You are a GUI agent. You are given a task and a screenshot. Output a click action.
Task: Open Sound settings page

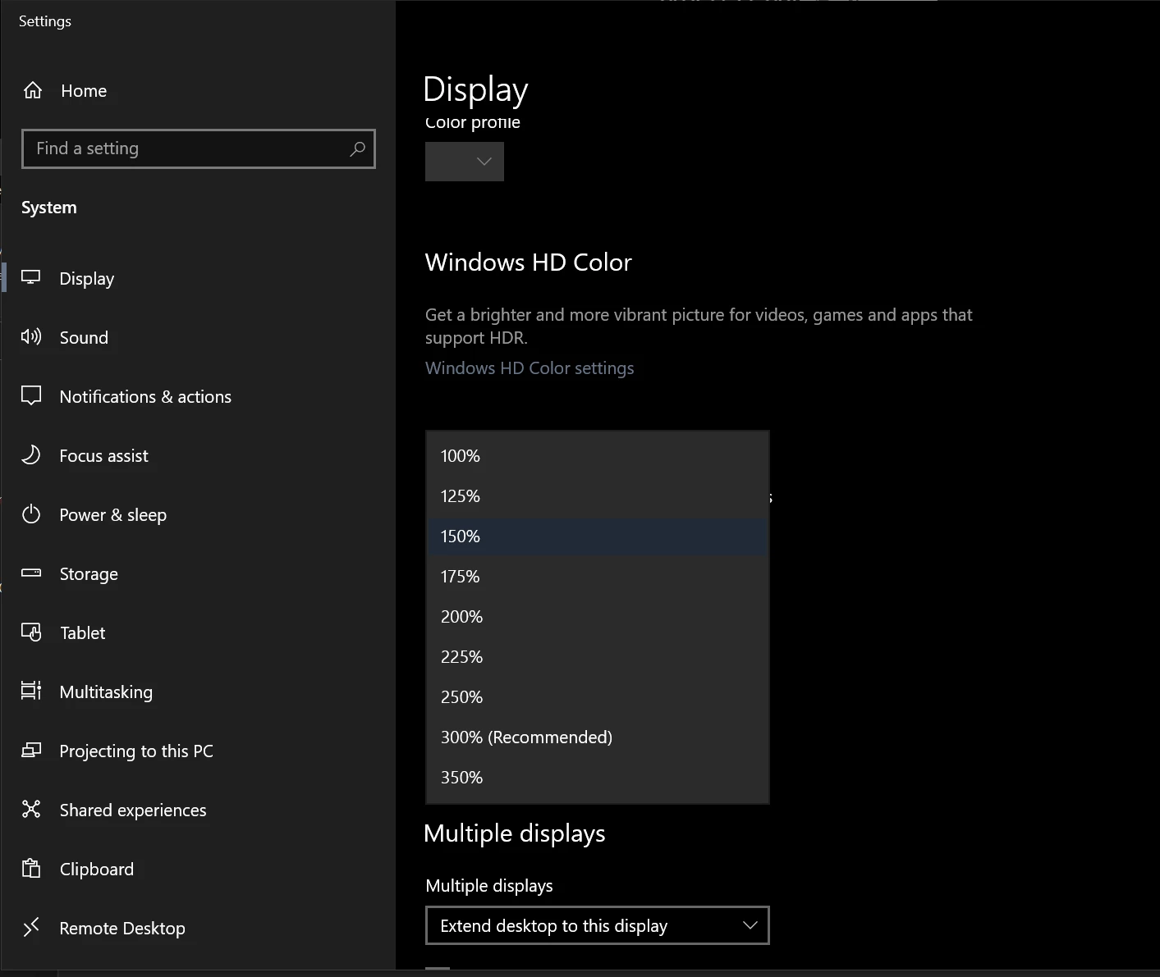tap(198, 337)
